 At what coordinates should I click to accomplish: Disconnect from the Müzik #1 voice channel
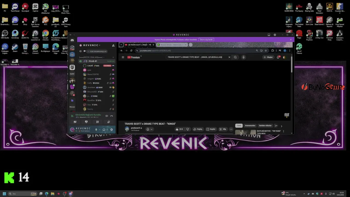(x=112, y=116)
